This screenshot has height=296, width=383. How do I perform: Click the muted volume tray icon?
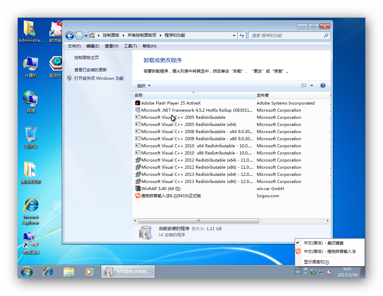(329, 272)
